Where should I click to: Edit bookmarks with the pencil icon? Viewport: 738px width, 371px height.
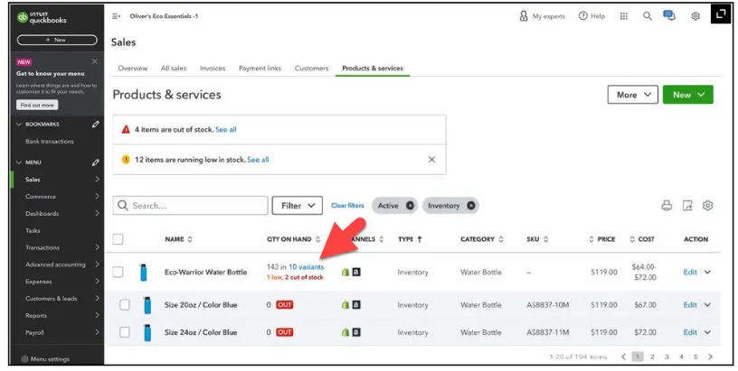coord(96,124)
